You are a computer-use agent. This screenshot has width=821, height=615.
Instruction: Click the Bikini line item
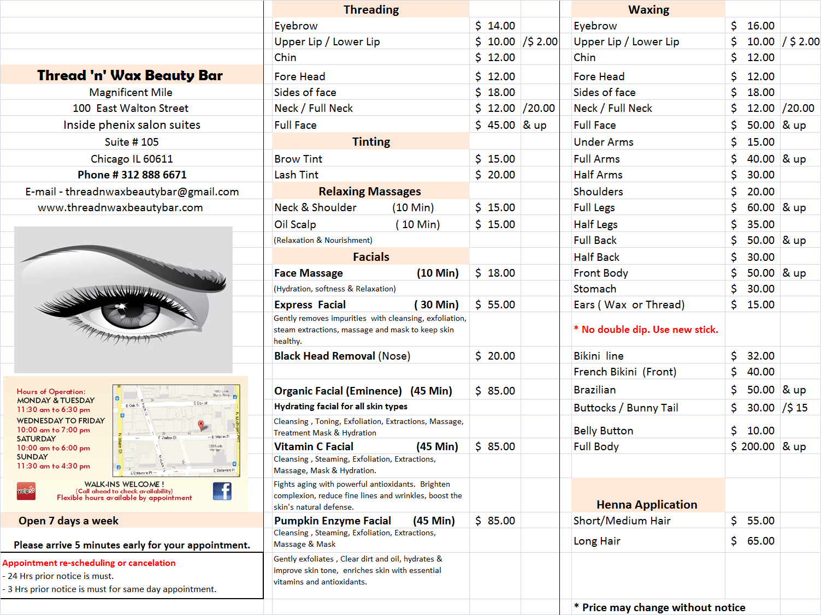598,356
